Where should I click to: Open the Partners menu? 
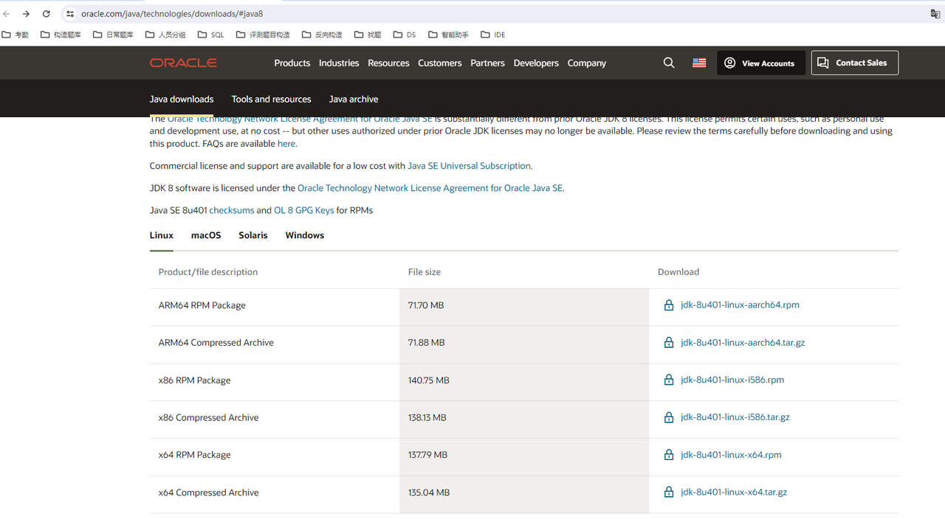[488, 63]
